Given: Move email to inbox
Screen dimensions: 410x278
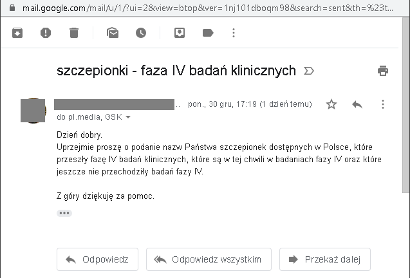Looking at the screenshot, I should coord(180,33).
